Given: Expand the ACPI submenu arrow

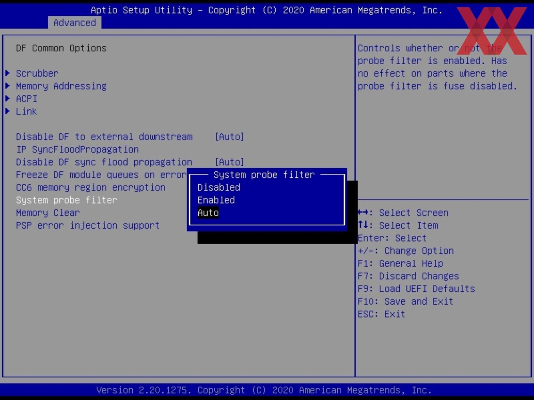Looking at the screenshot, I should pos(7,98).
